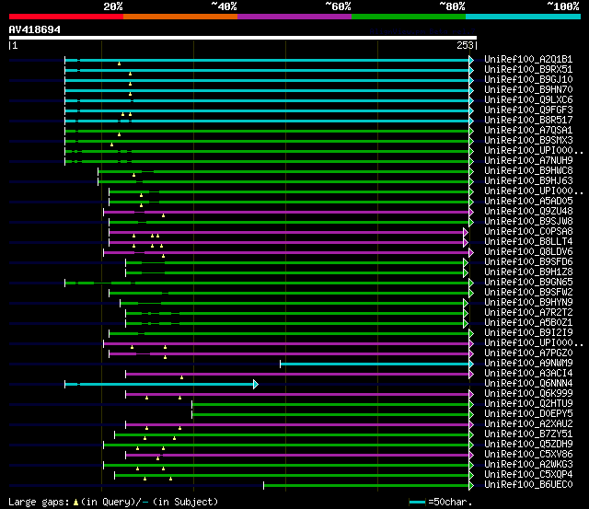Click the =50char. scale text

(450, 502)
